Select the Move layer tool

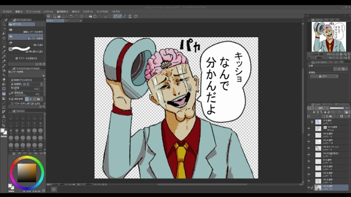coord(4,38)
